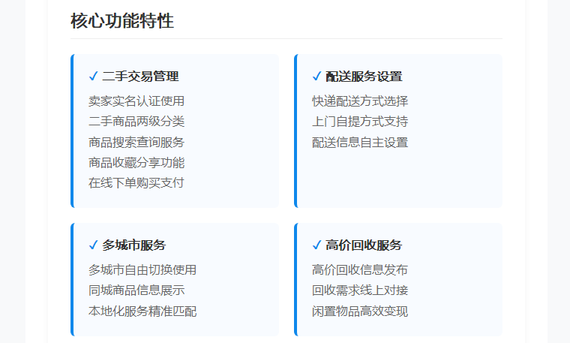
Task: Click the line 商品收藏分享功能
Action: [136, 162]
